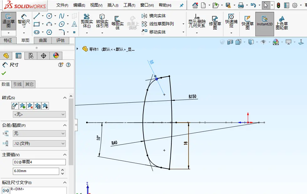Select the Trim Entities (剪裁实体) tool
307x194 pixels.
(87, 21)
